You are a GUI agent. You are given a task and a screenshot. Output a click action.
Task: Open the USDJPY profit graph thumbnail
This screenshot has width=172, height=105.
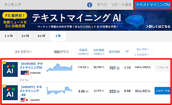click(x=59, y=90)
